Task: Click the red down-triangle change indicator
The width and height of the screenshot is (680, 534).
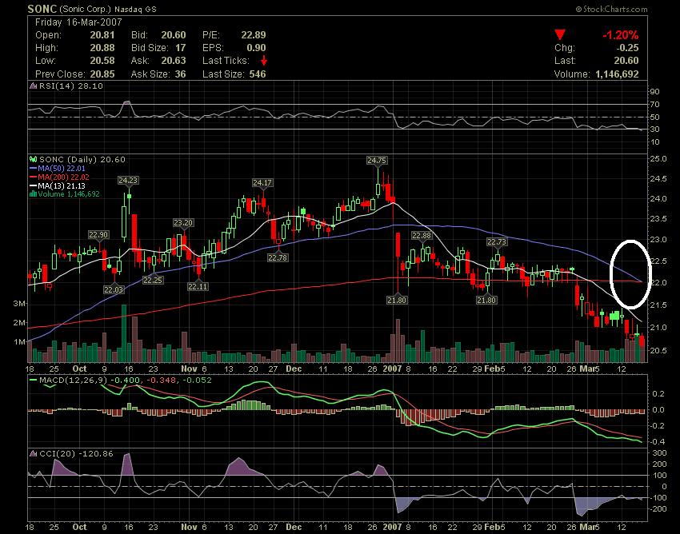Action: click(560, 34)
